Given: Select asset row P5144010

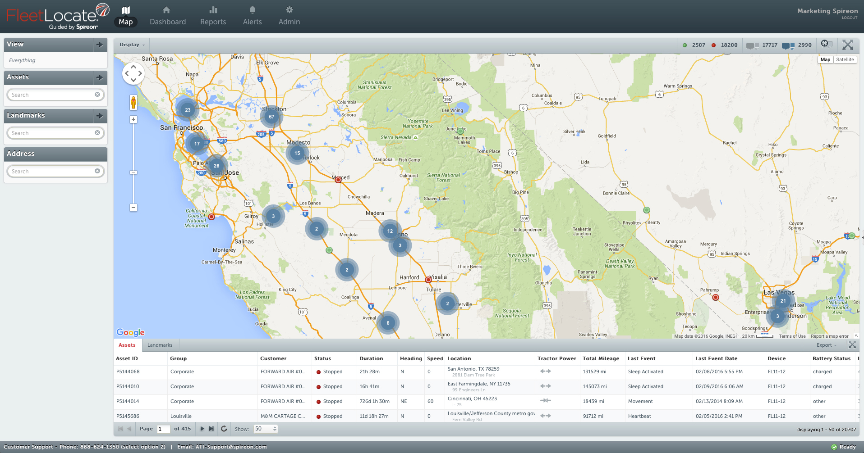Looking at the screenshot, I should (x=486, y=387).
